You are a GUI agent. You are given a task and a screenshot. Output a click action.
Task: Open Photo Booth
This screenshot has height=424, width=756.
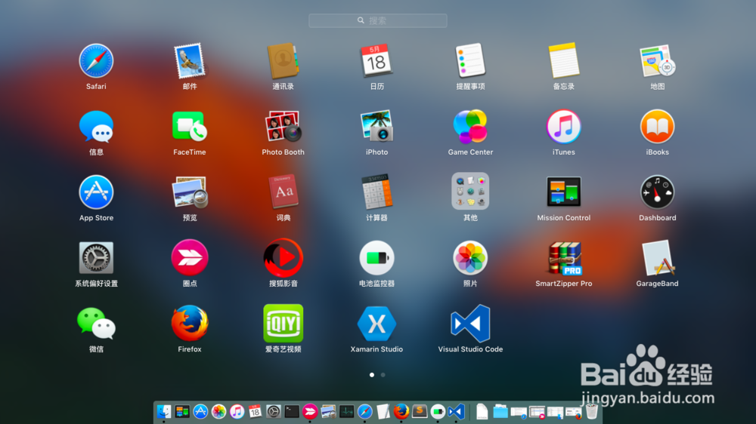coord(283,127)
